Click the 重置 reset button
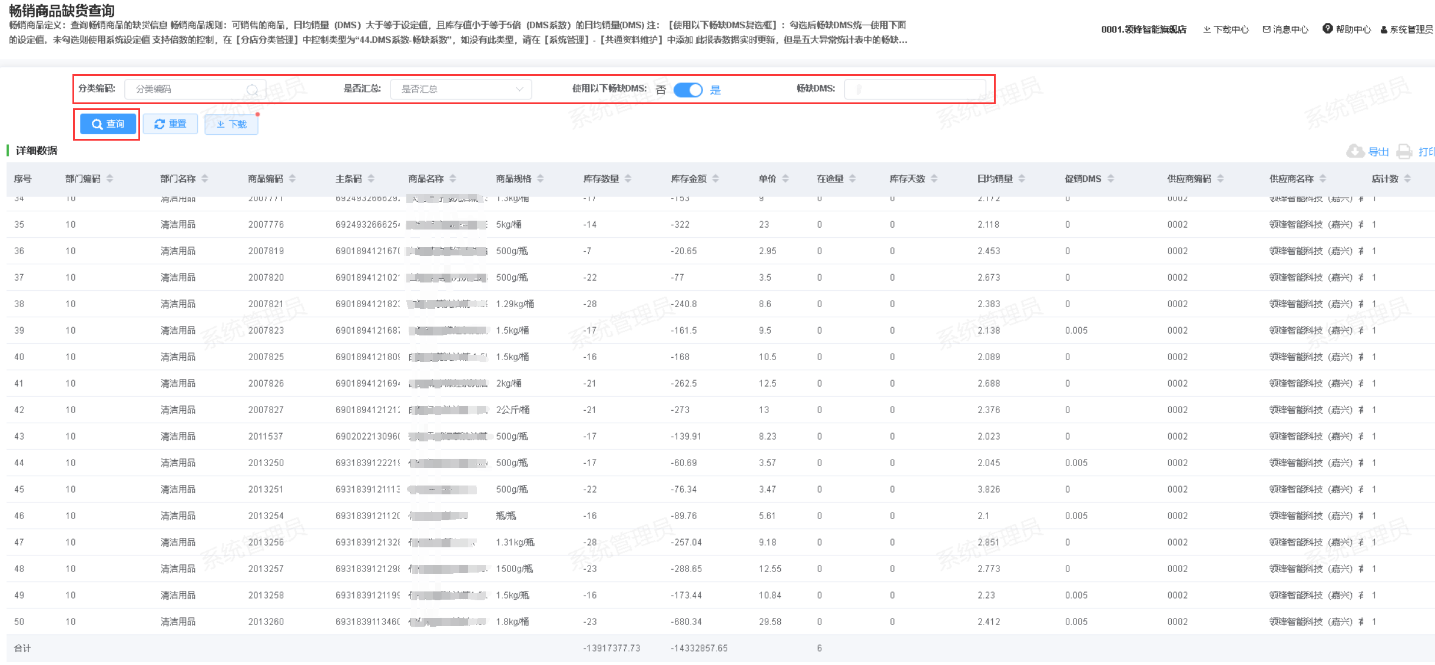Screen dimensions: 1435x665 (x=170, y=124)
